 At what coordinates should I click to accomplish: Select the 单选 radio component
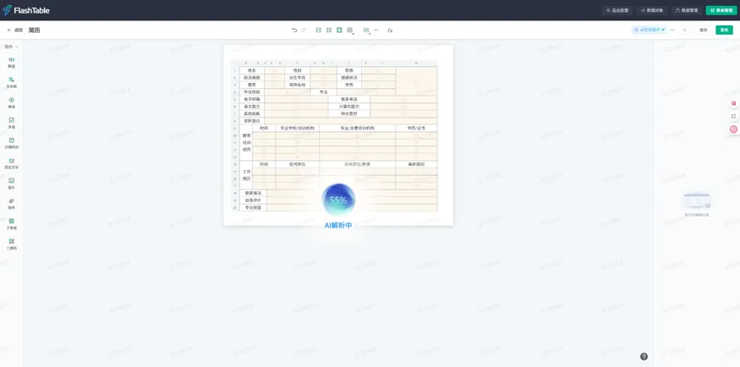pyautogui.click(x=11, y=103)
